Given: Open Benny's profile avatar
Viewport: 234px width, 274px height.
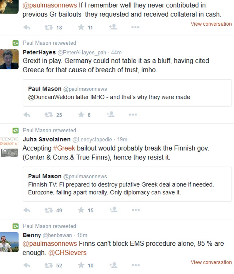Looking at the screenshot, I should (x=9, y=242).
